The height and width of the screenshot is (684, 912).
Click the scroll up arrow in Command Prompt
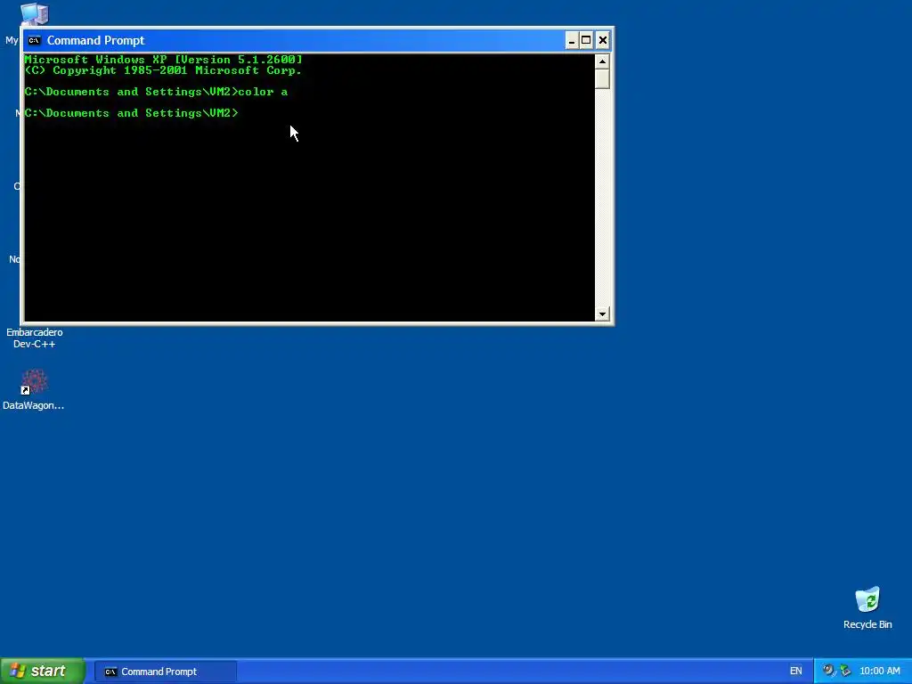[x=602, y=61]
